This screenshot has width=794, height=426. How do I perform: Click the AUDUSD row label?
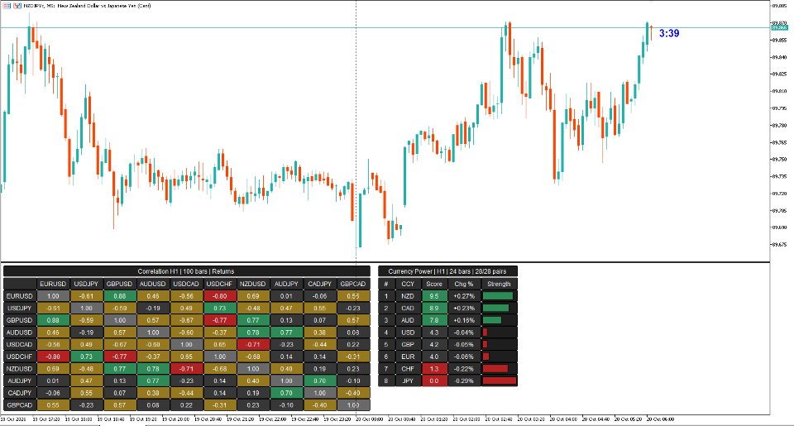pyautogui.click(x=20, y=333)
